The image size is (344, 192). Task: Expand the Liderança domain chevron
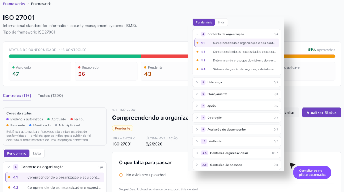point(197,82)
